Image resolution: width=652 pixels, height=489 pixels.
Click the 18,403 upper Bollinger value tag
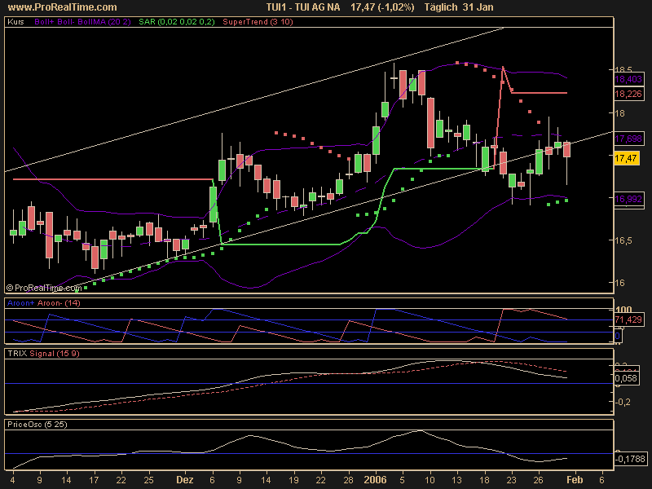[628, 79]
